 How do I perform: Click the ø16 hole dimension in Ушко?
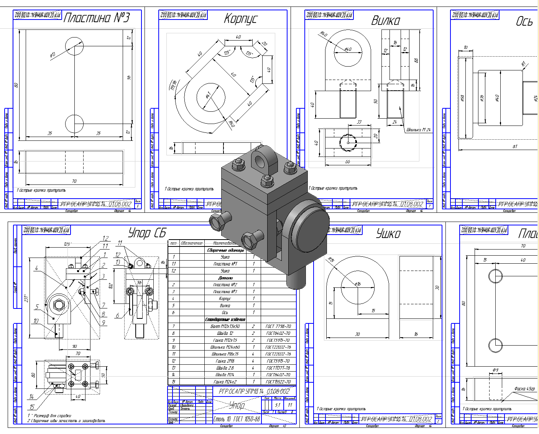[x=358, y=284]
